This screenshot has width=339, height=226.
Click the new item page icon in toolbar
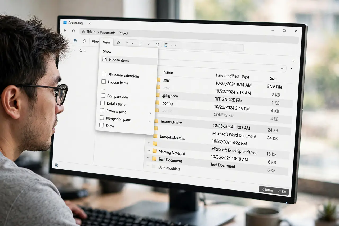click(140, 44)
